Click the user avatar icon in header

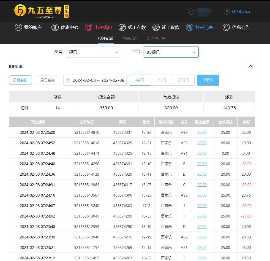pyautogui.click(x=191, y=12)
